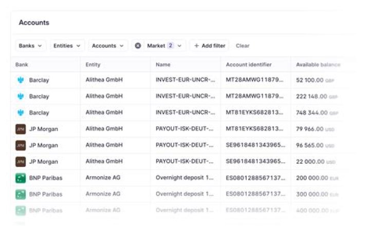Sort by the Account identifier column header
This screenshot has width=370, height=227.
click(249, 65)
